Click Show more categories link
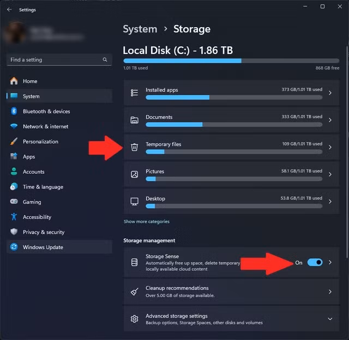The height and width of the screenshot is (340, 349). [147, 221]
